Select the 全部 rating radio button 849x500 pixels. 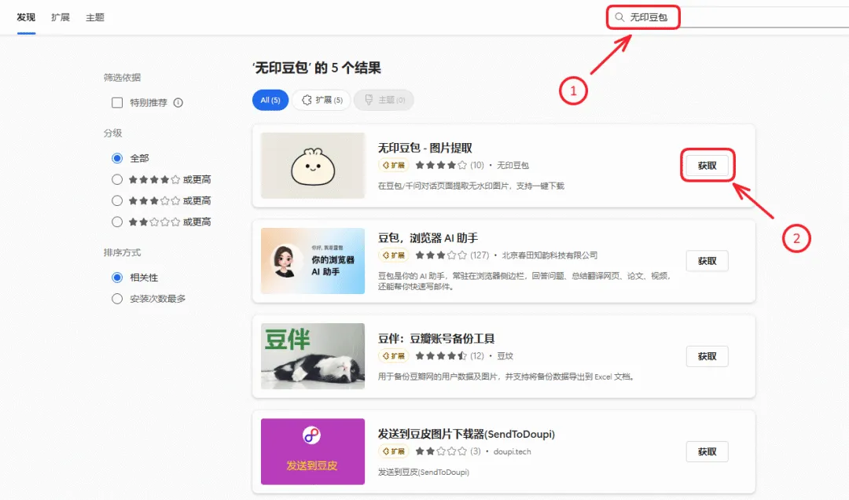click(x=117, y=158)
